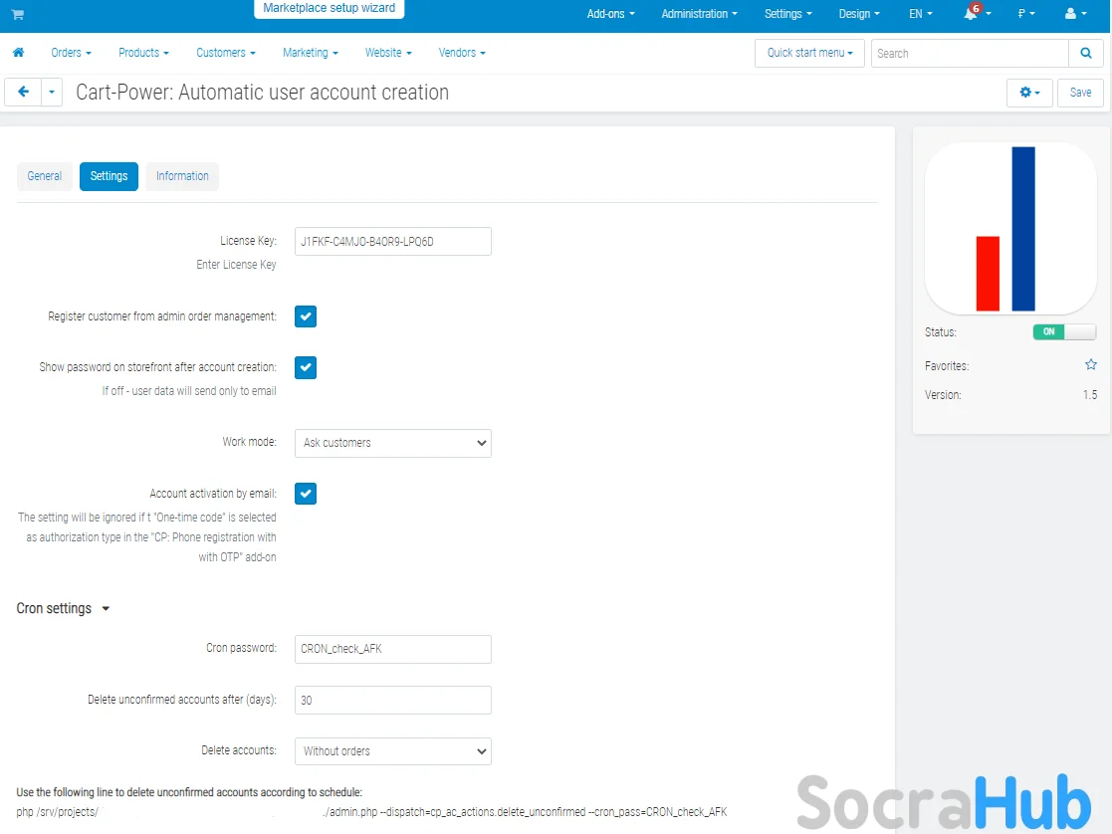1112x834 pixels.
Task: Click the cron command line text
Action: [x=371, y=813]
